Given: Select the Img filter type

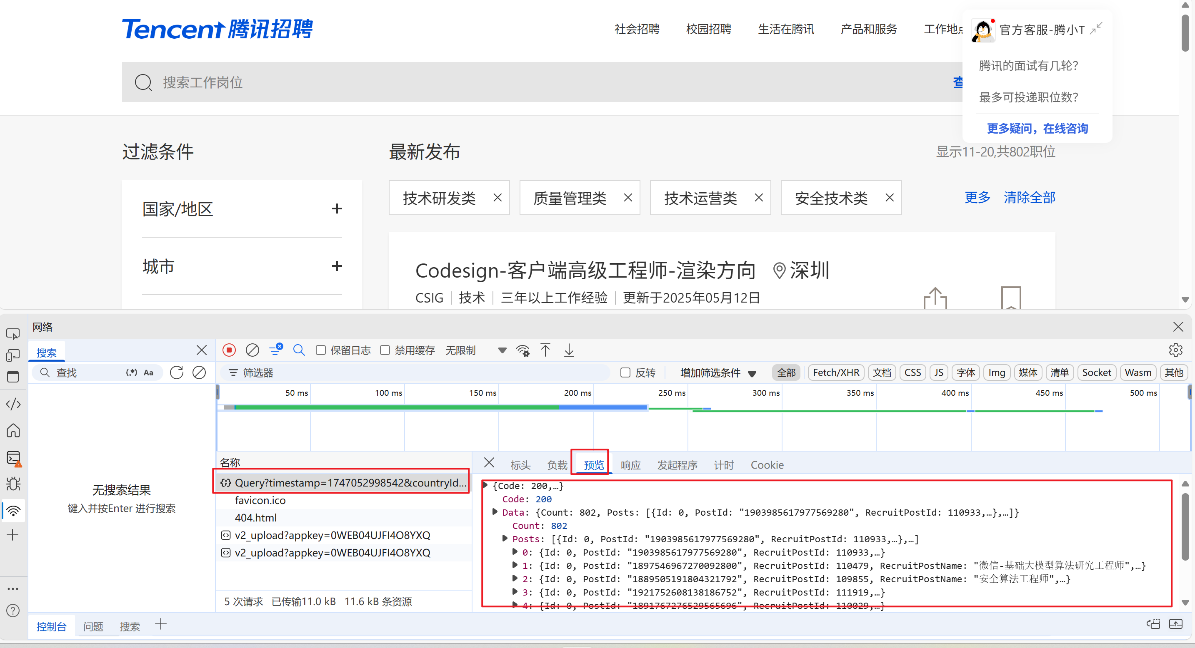Looking at the screenshot, I should [997, 372].
